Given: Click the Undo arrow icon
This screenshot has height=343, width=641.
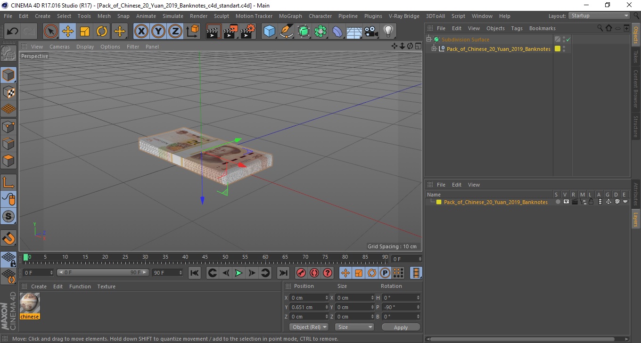Looking at the screenshot, I should point(12,32).
